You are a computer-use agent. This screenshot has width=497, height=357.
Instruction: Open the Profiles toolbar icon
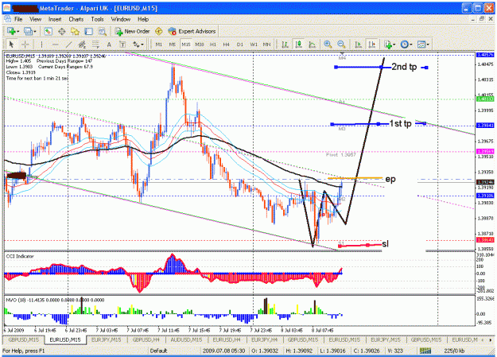click(x=28, y=31)
